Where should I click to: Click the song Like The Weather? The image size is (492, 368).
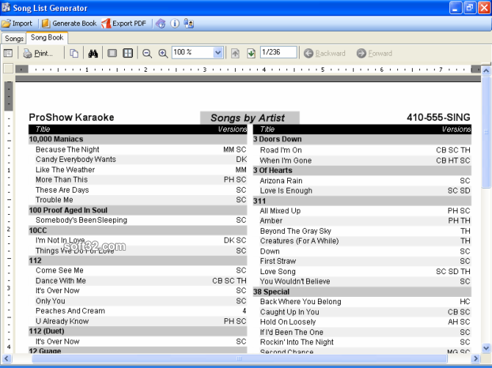[65, 170]
